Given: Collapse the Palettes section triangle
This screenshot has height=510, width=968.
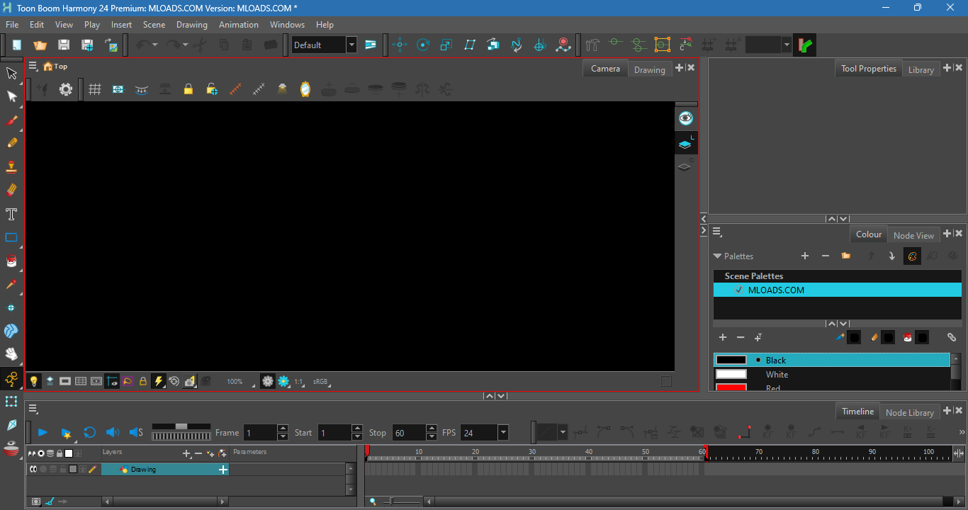Looking at the screenshot, I should (x=717, y=256).
